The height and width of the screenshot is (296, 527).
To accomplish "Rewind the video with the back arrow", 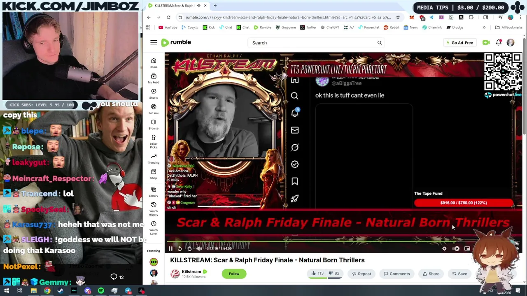I will tap(180, 248).
